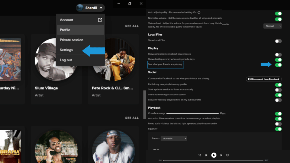
Task: Enable announcements about new releases
Action: tap(278, 55)
